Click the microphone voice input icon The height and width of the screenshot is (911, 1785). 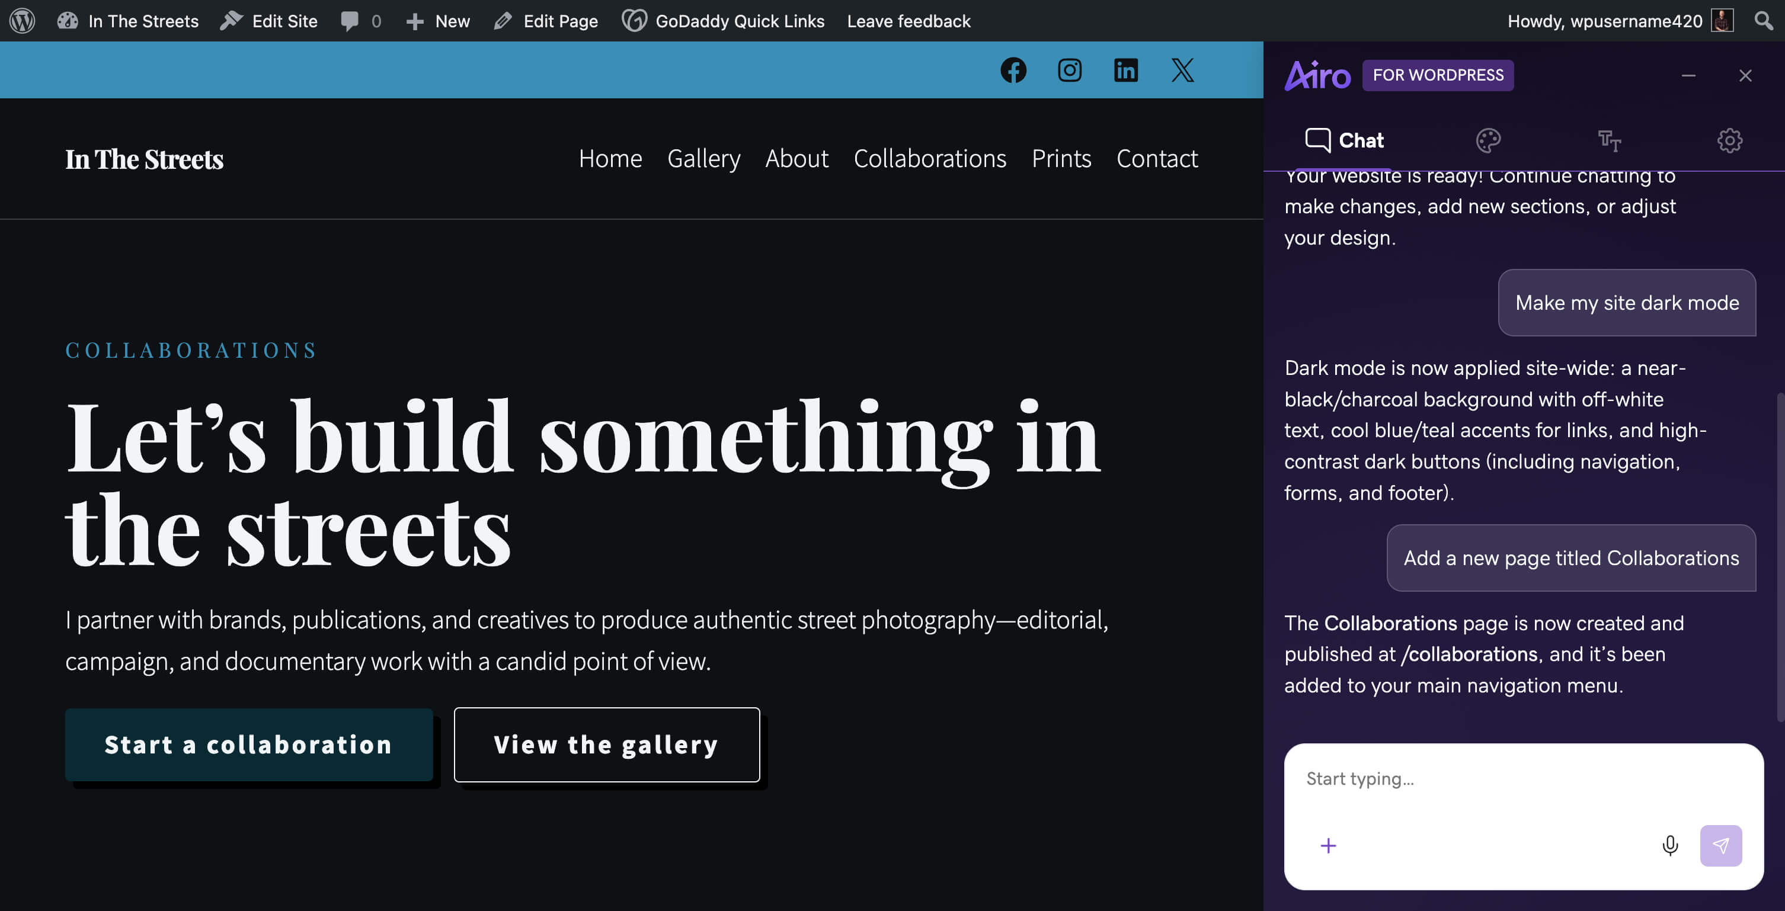point(1670,845)
